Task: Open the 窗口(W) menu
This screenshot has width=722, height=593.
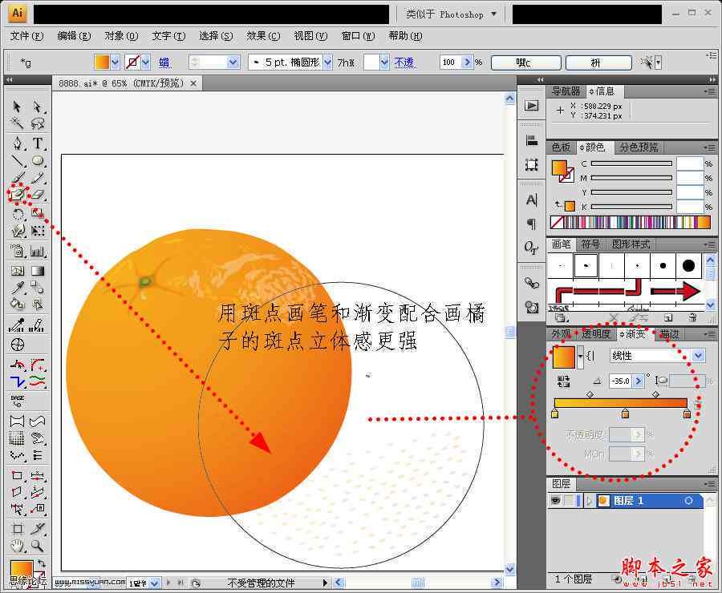Action: (x=358, y=36)
